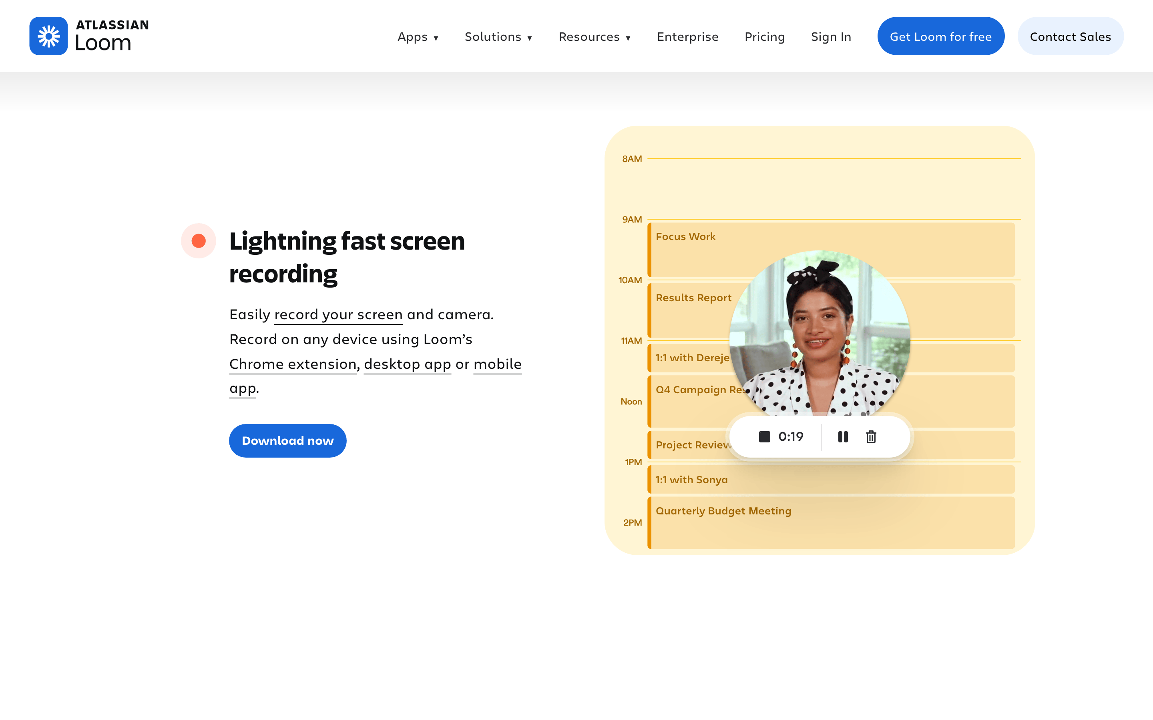This screenshot has height=720, width=1153.
Task: Go to the Pricing page
Action: click(765, 37)
